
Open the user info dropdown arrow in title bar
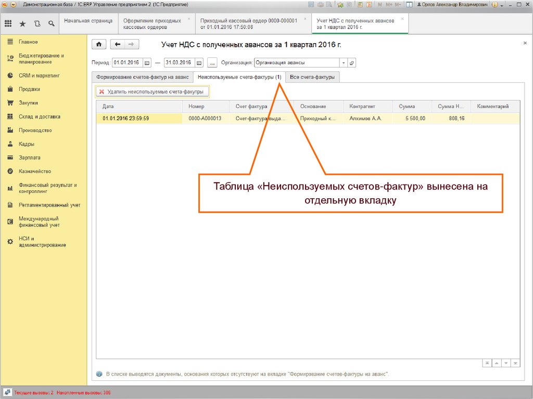[502, 4]
